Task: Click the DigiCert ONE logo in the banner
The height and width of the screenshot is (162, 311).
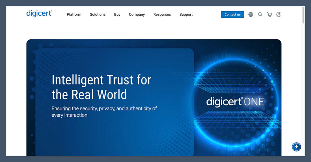Action: [x=235, y=101]
